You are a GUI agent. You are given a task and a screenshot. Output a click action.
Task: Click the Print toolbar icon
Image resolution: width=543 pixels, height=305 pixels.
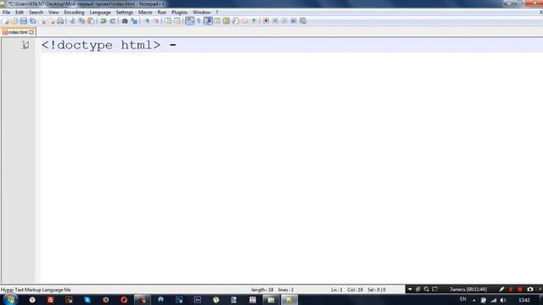tap(60, 21)
